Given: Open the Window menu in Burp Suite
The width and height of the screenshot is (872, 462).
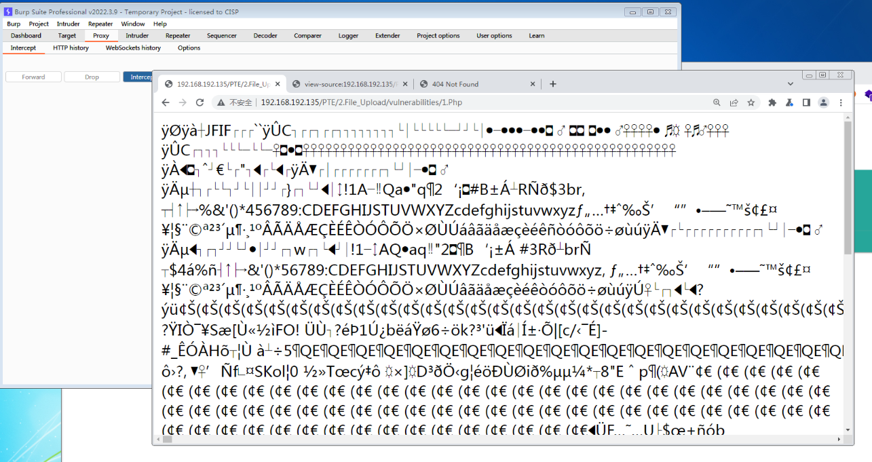Looking at the screenshot, I should click(133, 24).
